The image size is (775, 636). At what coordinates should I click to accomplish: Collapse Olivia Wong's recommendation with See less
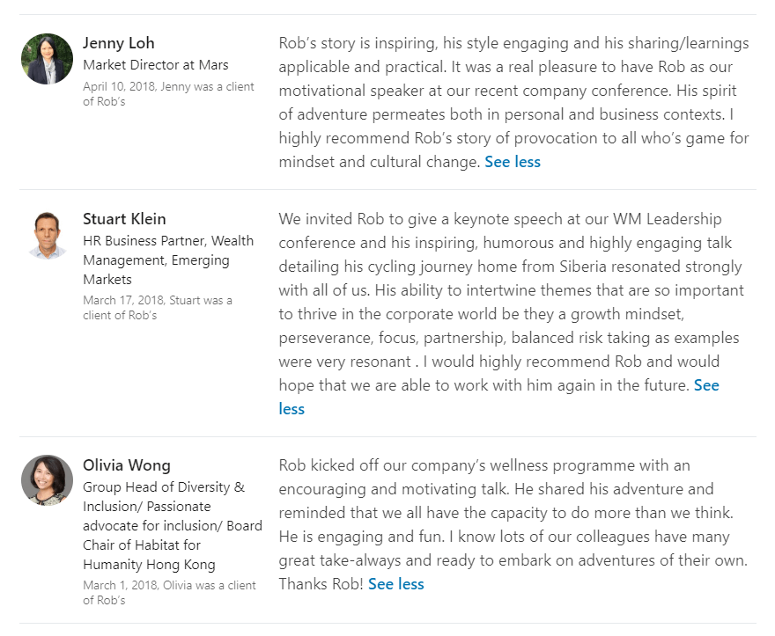pos(396,584)
